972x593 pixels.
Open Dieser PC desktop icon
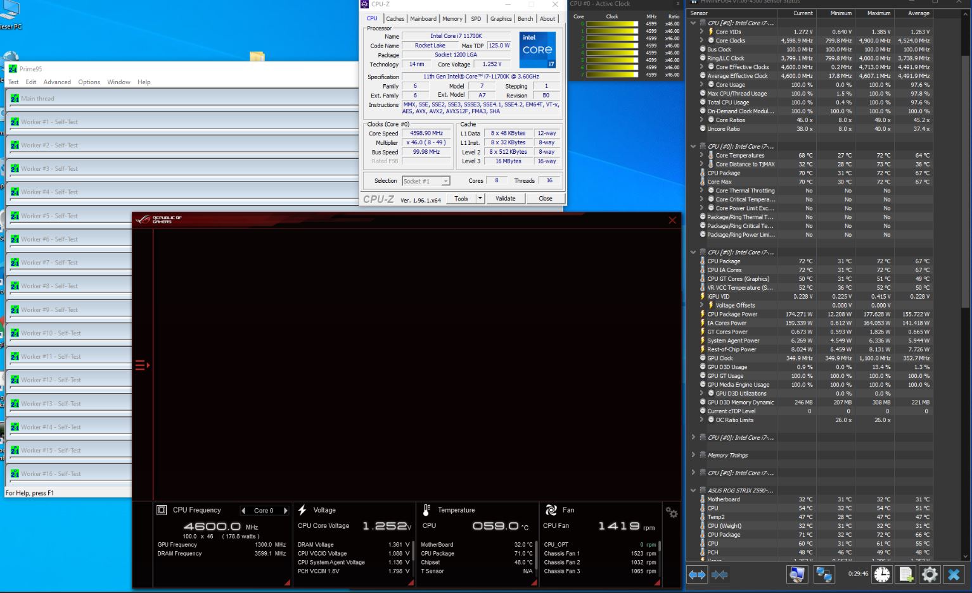10,14
